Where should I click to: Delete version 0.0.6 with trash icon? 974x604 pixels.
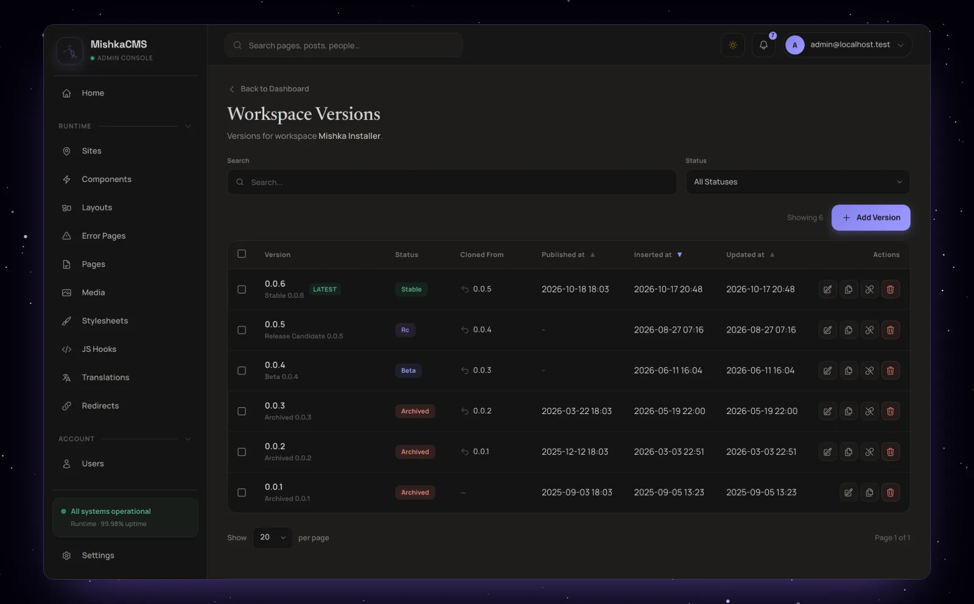coord(891,289)
